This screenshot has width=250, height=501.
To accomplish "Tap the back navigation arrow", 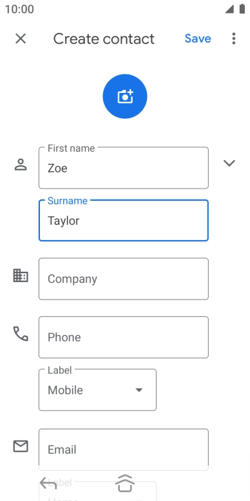I will click(48, 484).
